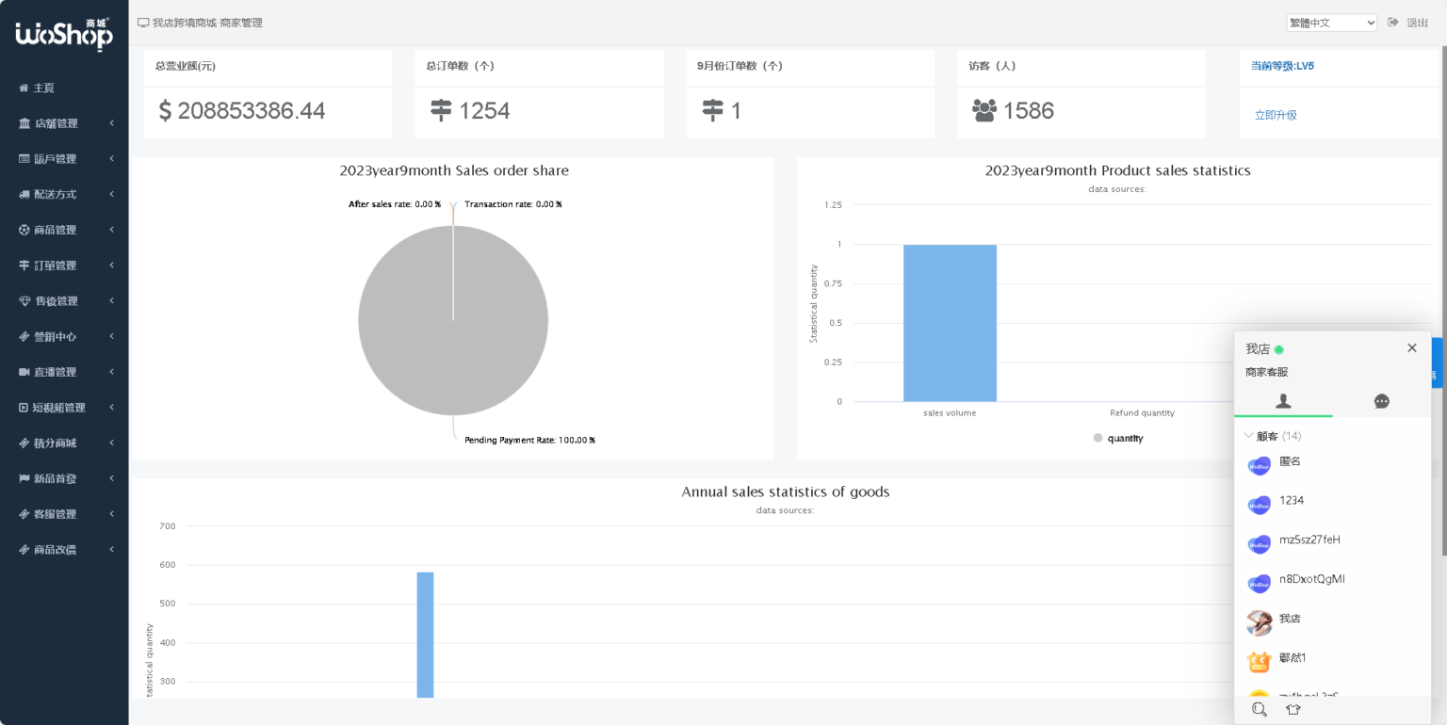
Task: Click the page vertical scrollbar
Action: pyautogui.click(x=1443, y=301)
